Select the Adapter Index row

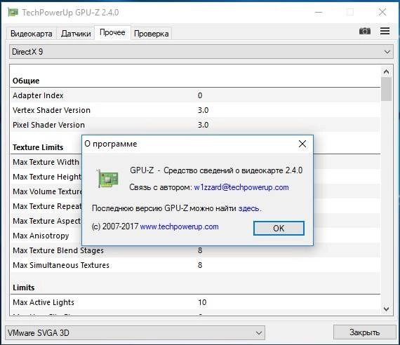195,95
